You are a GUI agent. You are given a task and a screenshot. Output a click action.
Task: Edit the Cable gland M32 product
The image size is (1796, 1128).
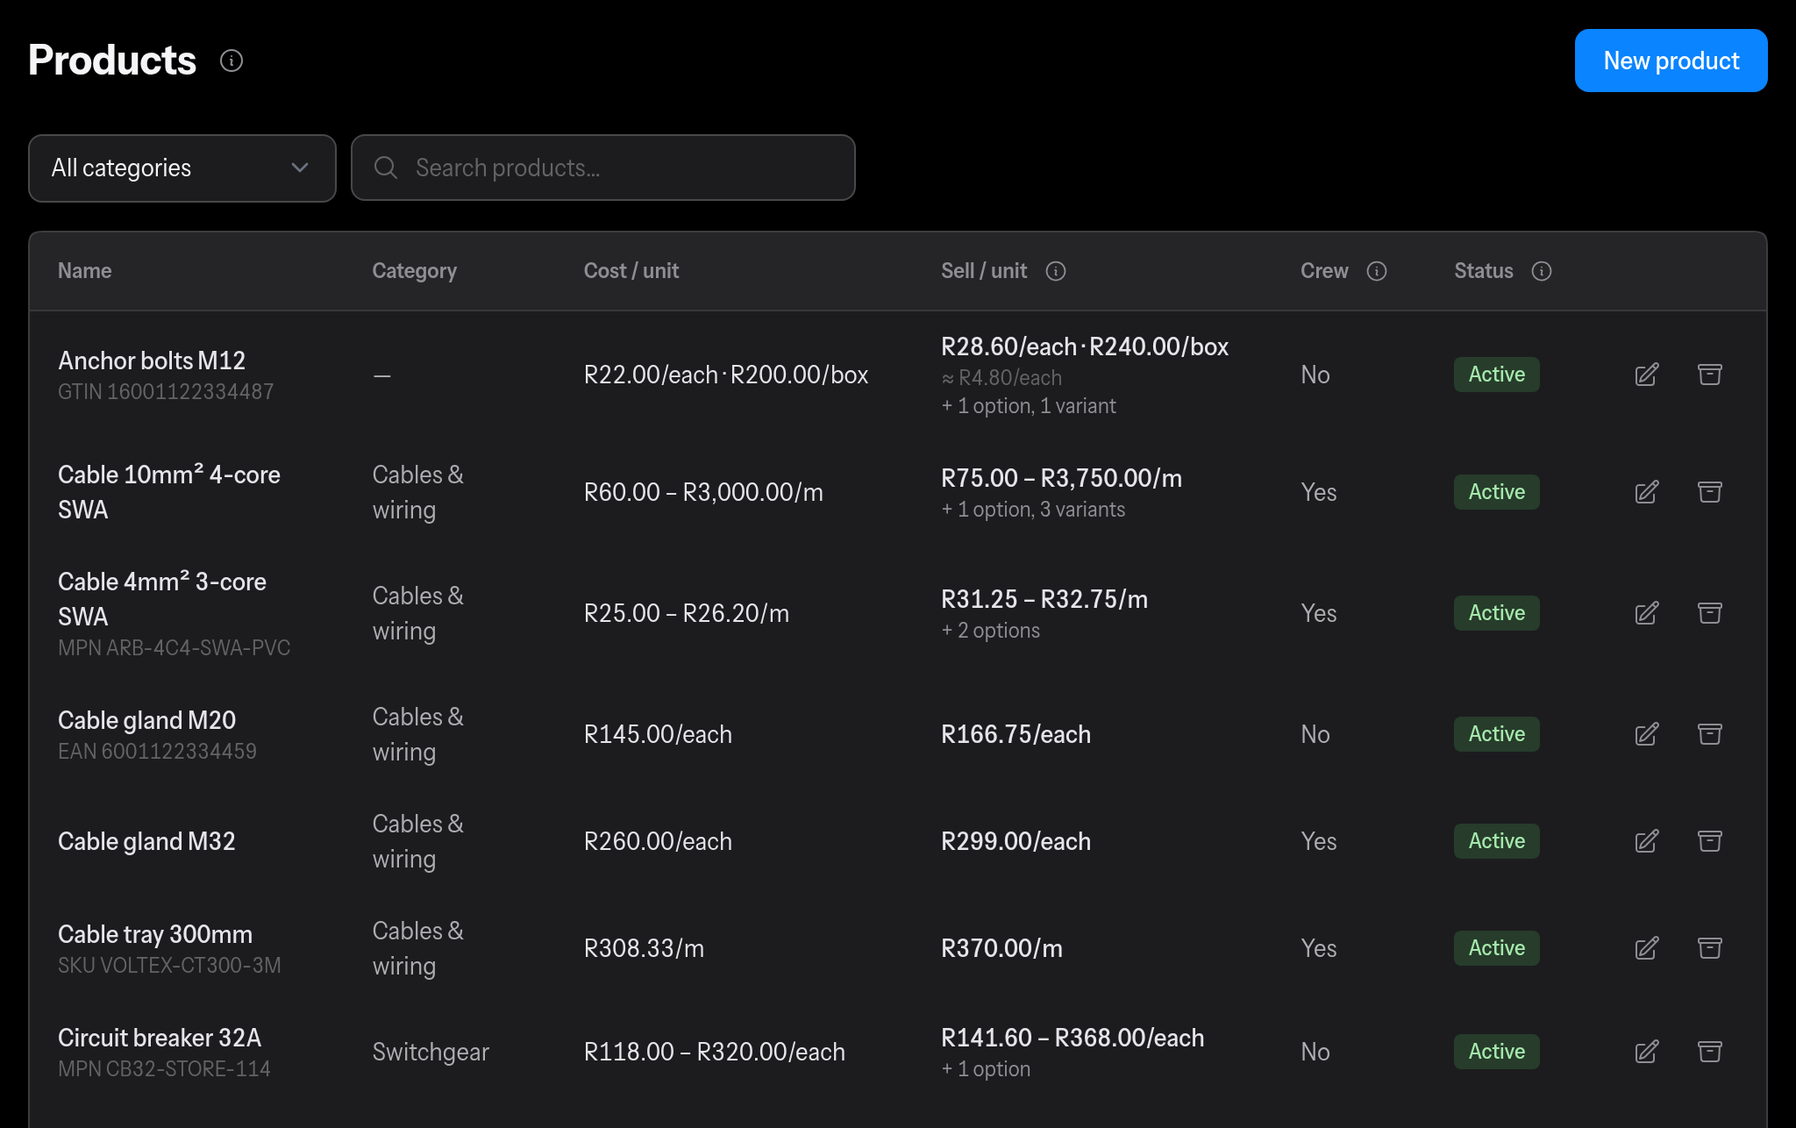(x=1647, y=841)
